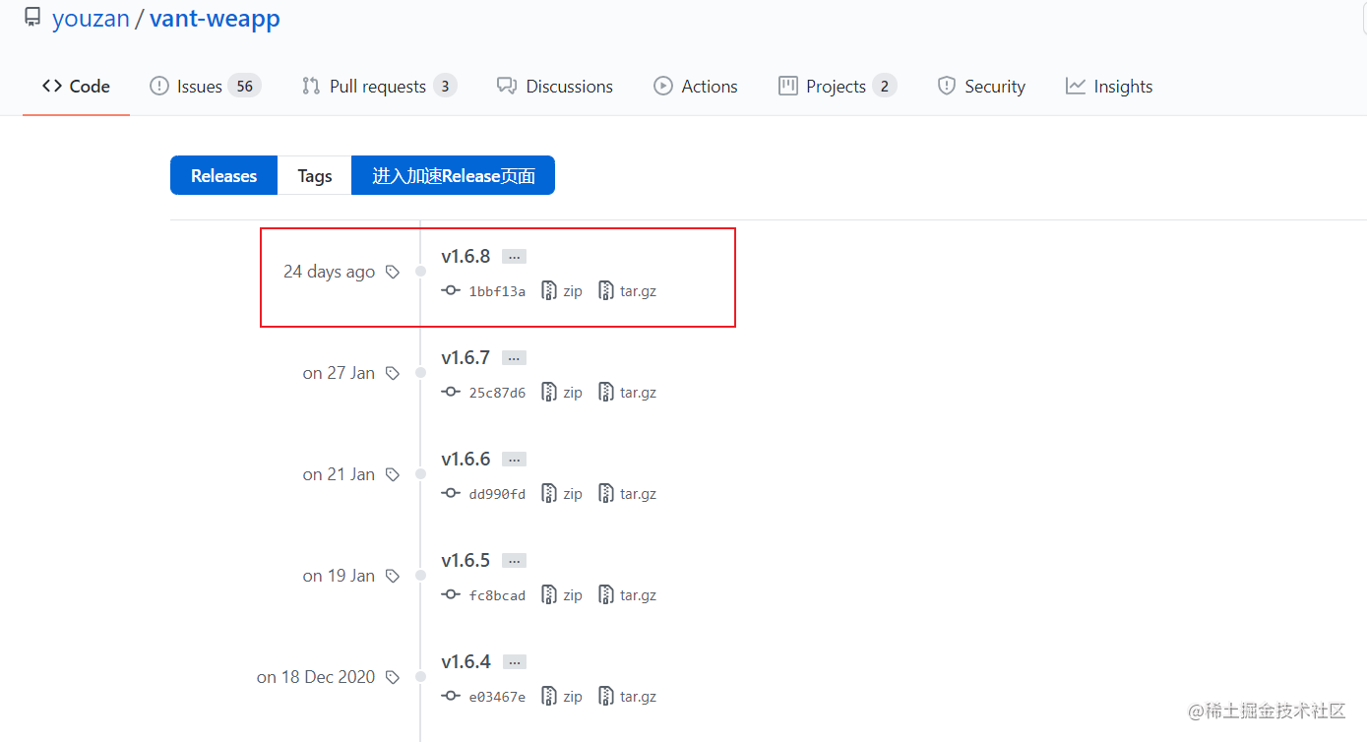Open the Security tab
This screenshot has width=1367, height=742.
coord(981,87)
